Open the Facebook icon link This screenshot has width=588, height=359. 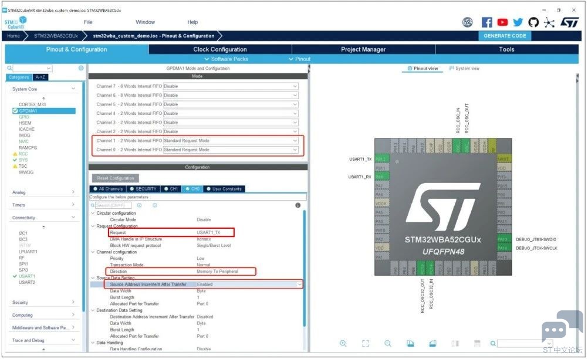(x=486, y=22)
